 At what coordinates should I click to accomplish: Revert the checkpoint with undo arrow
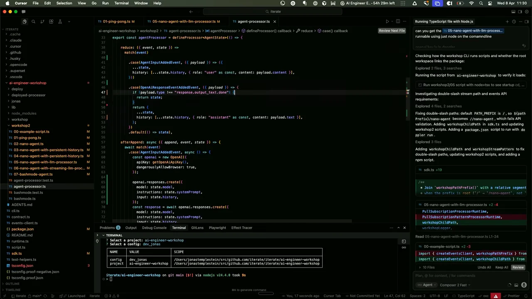click(x=524, y=46)
